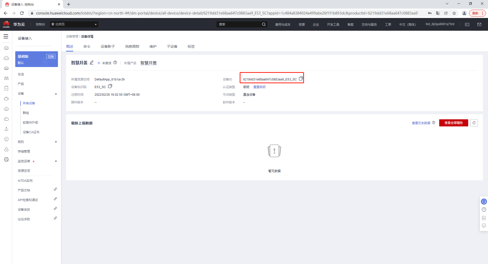The width and height of the screenshot is (488, 264).
Task: Switch to the 标签 tab
Action: [191, 46]
